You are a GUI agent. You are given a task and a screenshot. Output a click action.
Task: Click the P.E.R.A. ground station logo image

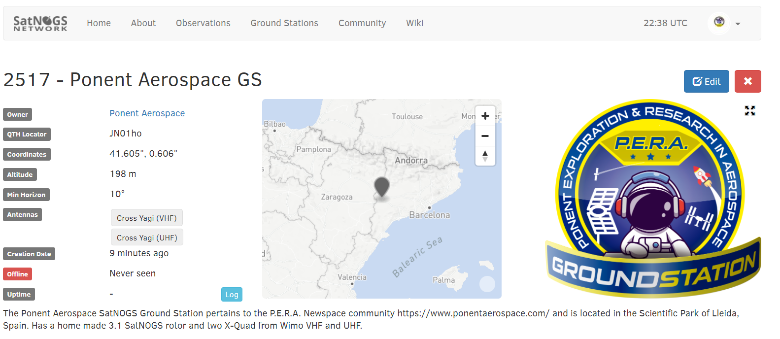pos(653,199)
